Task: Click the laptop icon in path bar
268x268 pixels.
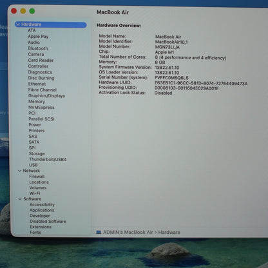Action: [99, 232]
